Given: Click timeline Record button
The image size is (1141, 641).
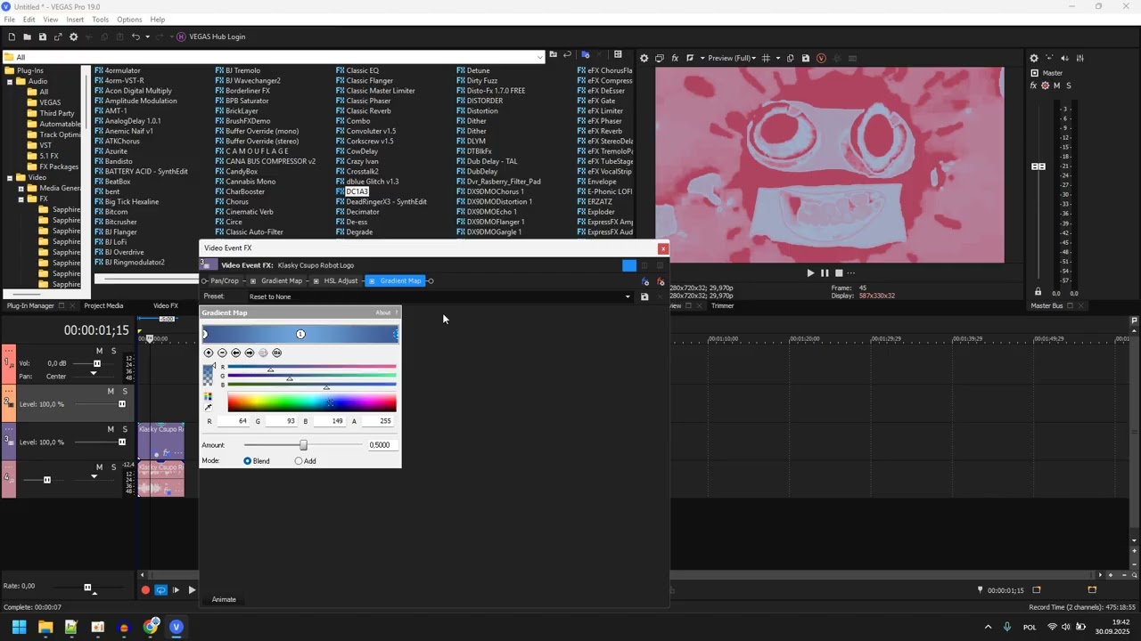Looking at the screenshot, I should click(145, 590).
